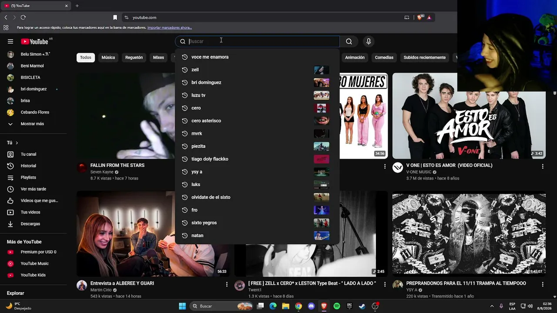Choose the 'voce me enamora' suggestion
This screenshot has width=557, height=313.
point(257,57)
